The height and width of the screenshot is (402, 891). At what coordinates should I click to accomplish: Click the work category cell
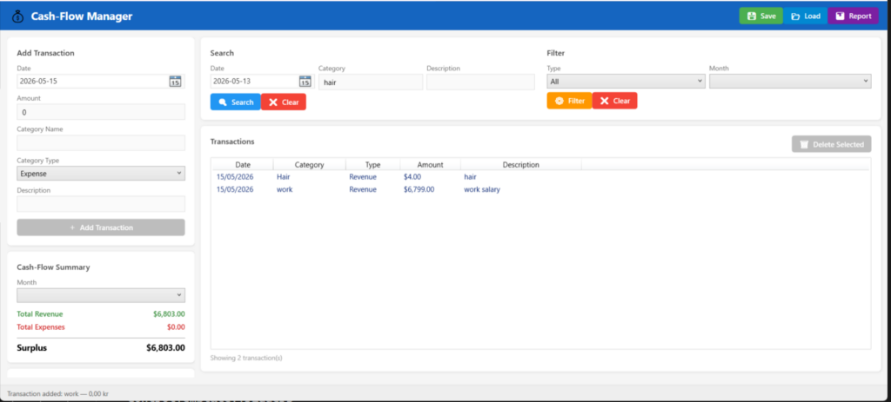tap(285, 189)
